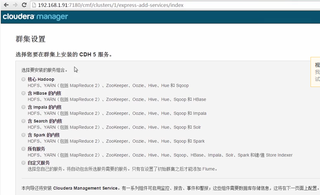Click the custom services description mentioning Flume
Screen dimensions: 320x195
click(x=123, y=169)
